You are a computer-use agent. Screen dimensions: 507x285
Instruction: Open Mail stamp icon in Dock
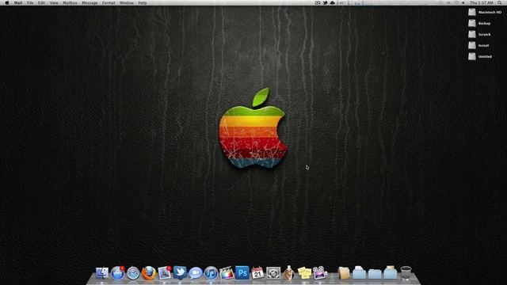[165, 272]
